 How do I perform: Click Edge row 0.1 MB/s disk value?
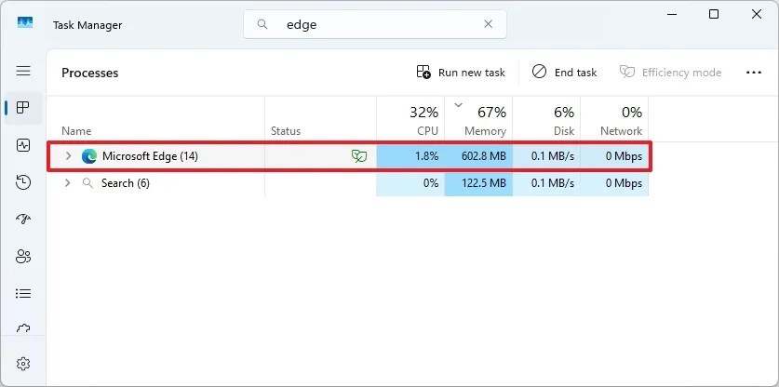click(x=553, y=156)
